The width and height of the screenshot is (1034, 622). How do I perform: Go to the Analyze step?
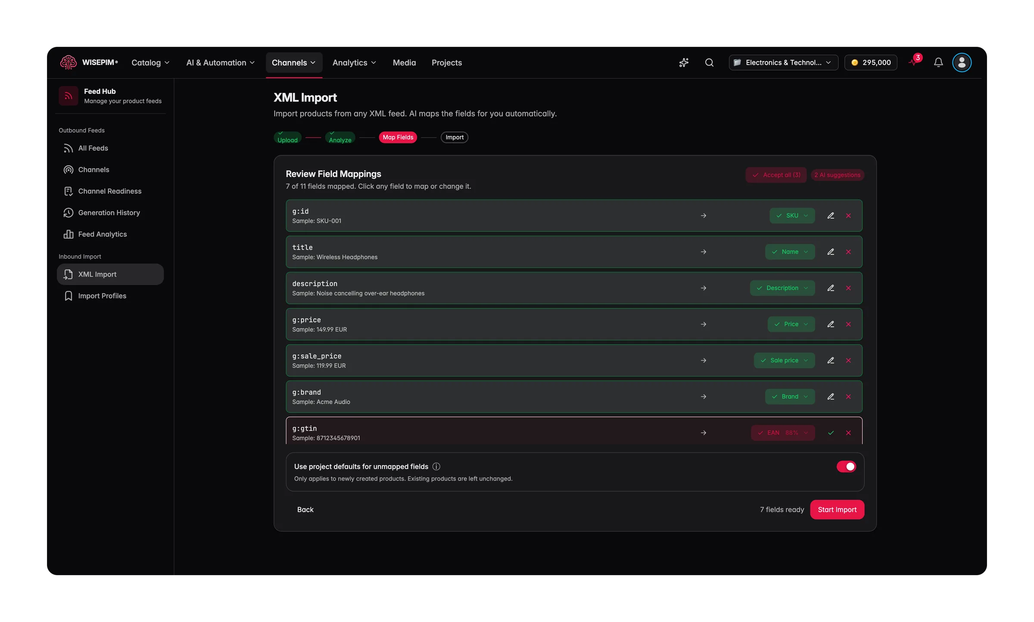[x=340, y=137]
